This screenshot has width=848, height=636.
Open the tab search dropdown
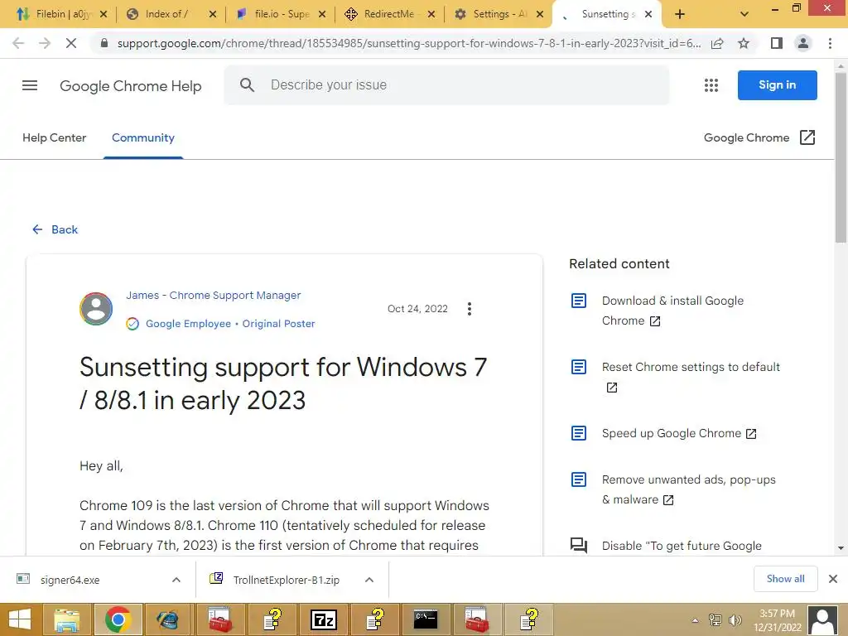tap(744, 15)
